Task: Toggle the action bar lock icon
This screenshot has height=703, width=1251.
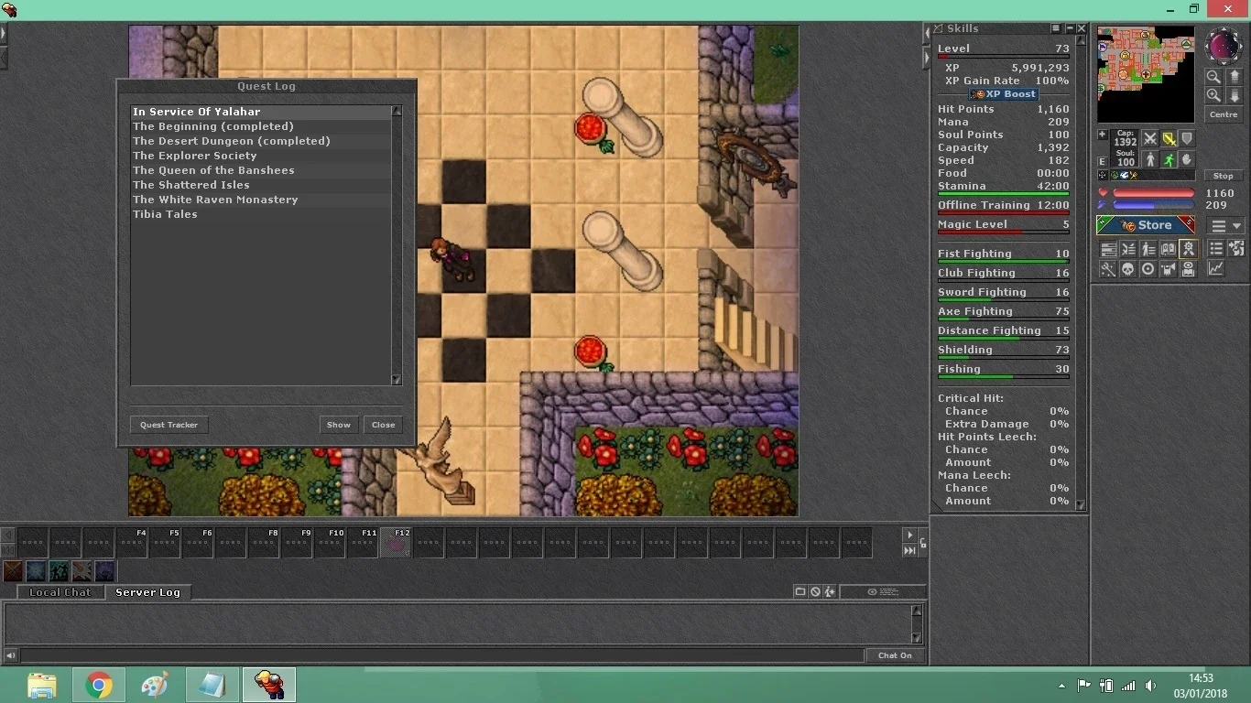Action: coord(923,543)
